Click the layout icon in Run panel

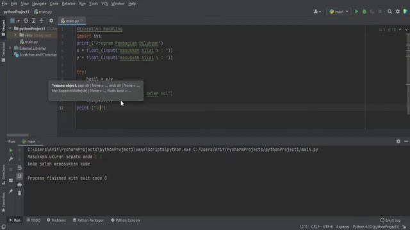tap(11, 180)
